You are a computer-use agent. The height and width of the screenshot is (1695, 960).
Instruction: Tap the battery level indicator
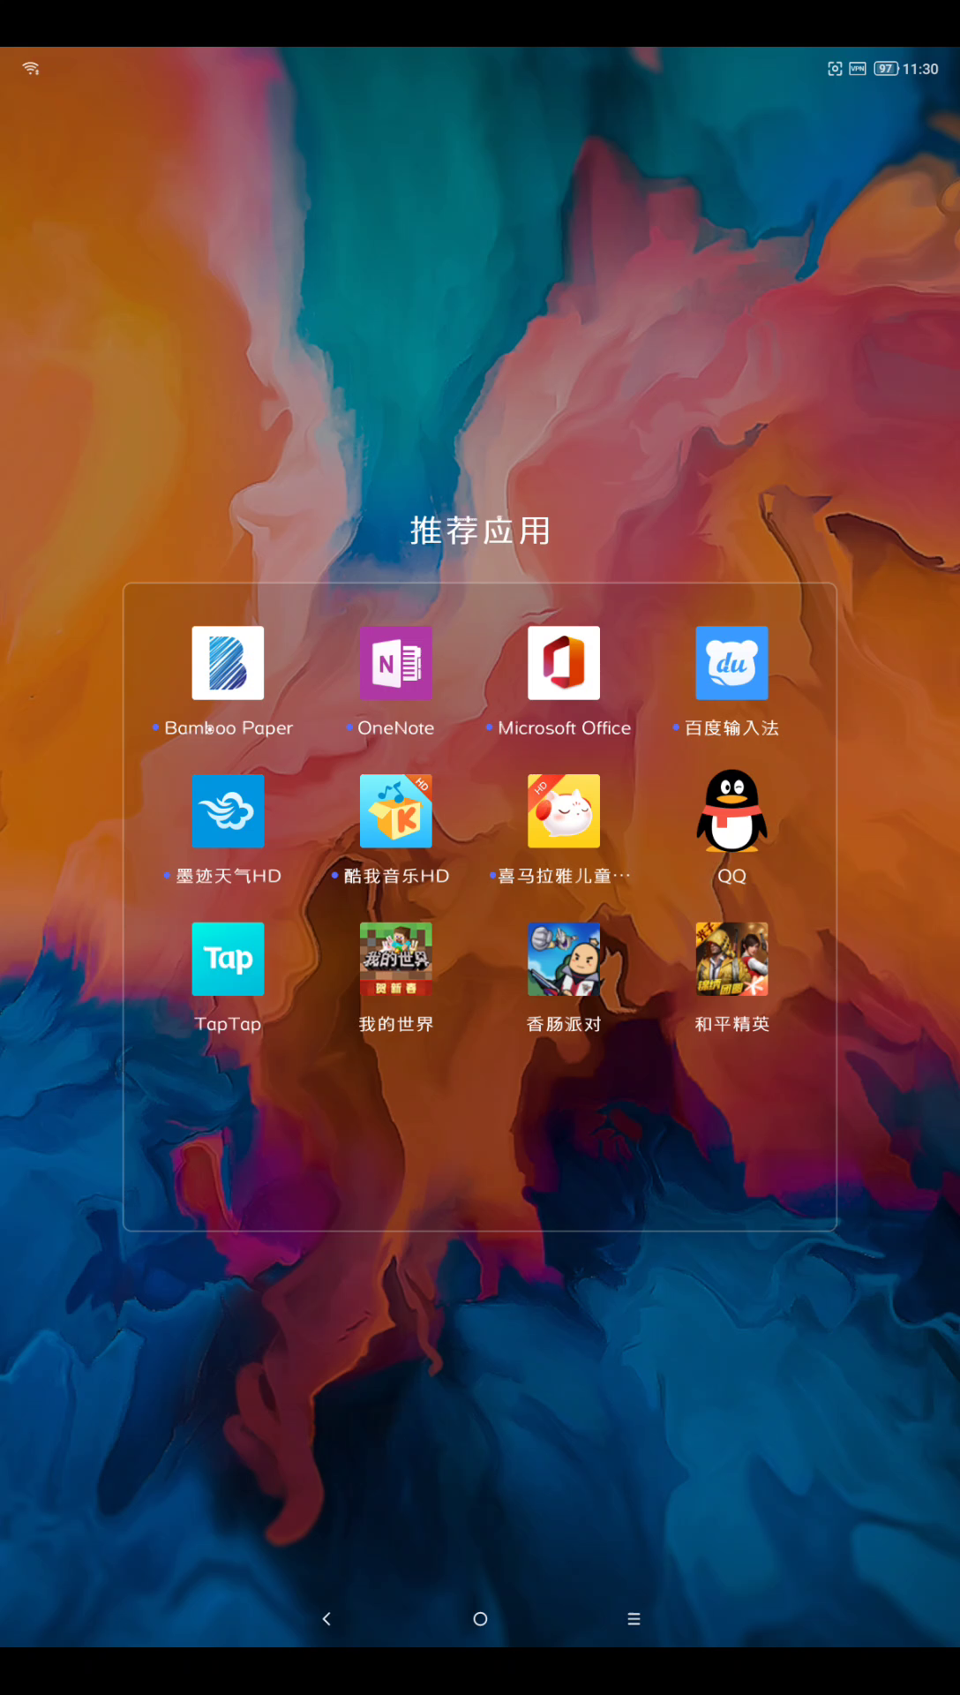point(886,69)
